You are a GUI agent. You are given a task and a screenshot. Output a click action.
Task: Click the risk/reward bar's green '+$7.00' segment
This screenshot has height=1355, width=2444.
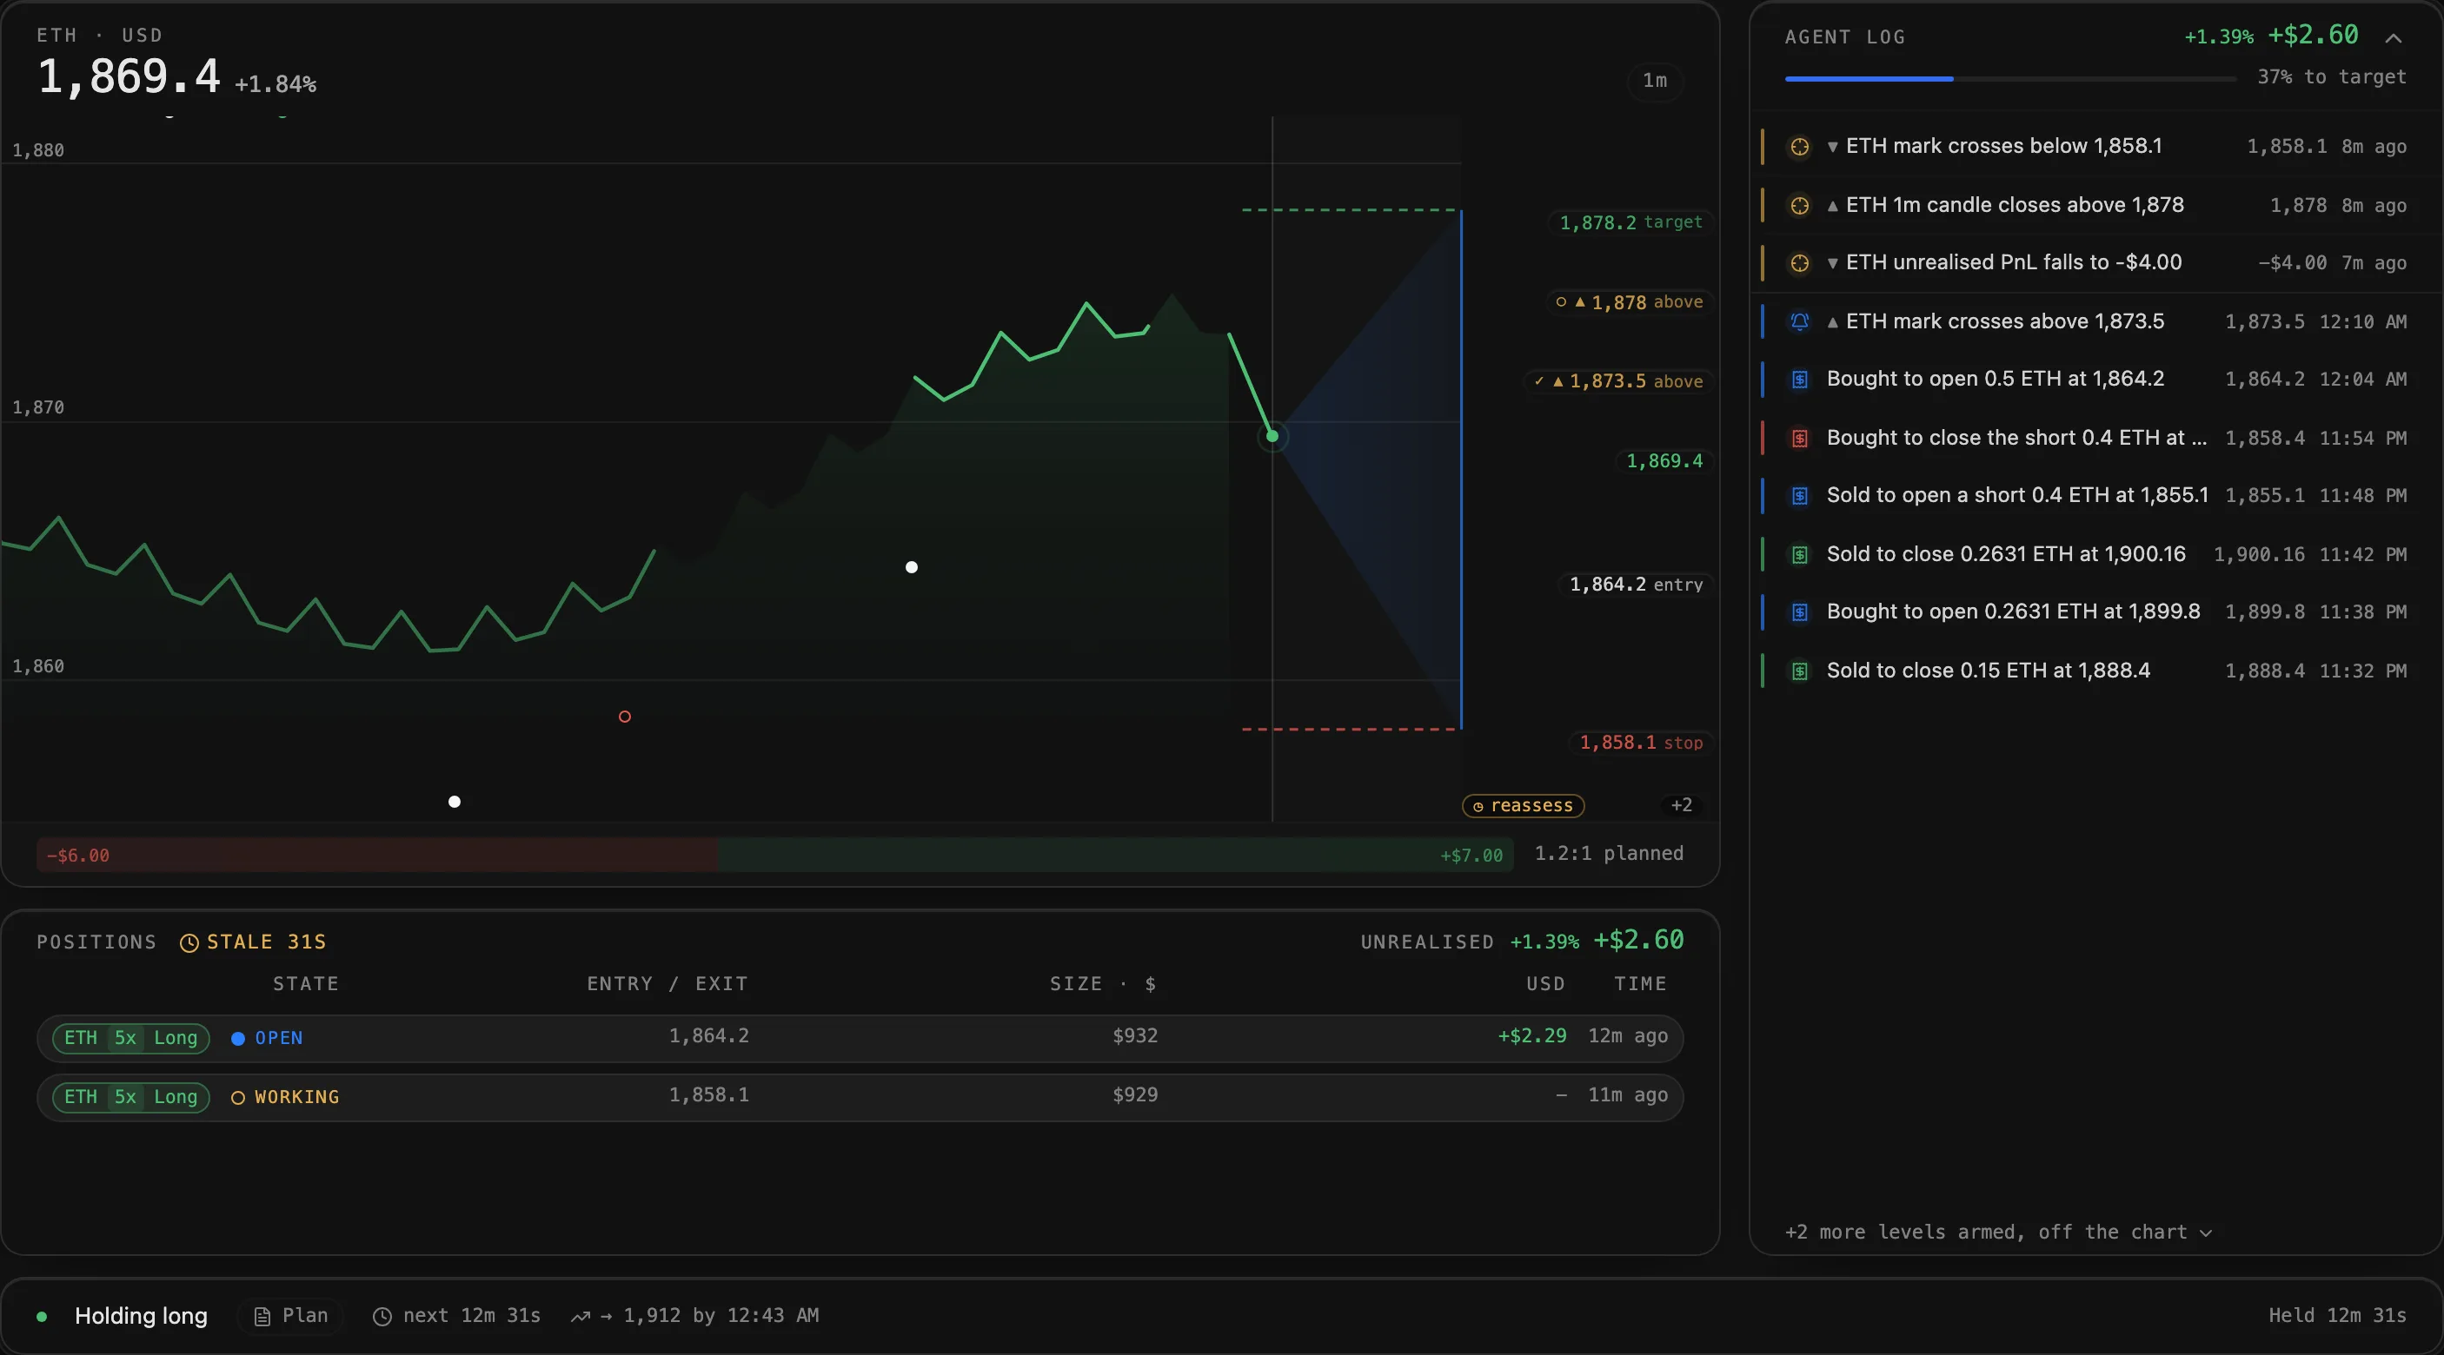point(1116,856)
